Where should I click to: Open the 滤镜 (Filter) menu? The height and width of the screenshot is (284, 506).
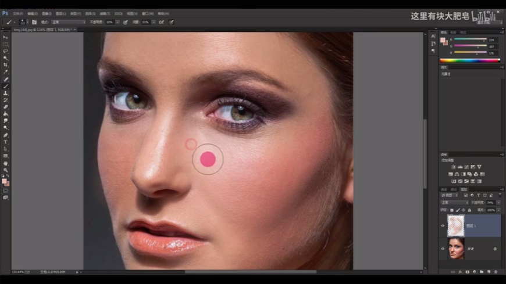[x=105, y=13]
